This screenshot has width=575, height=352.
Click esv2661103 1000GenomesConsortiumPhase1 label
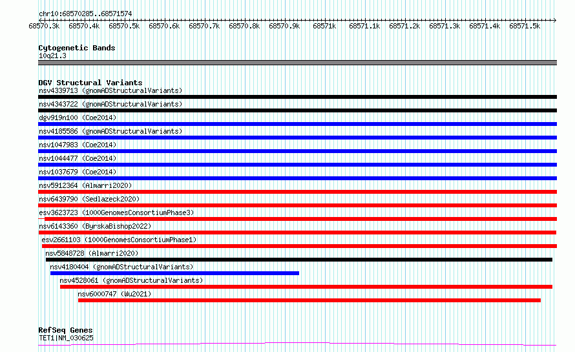pos(119,240)
